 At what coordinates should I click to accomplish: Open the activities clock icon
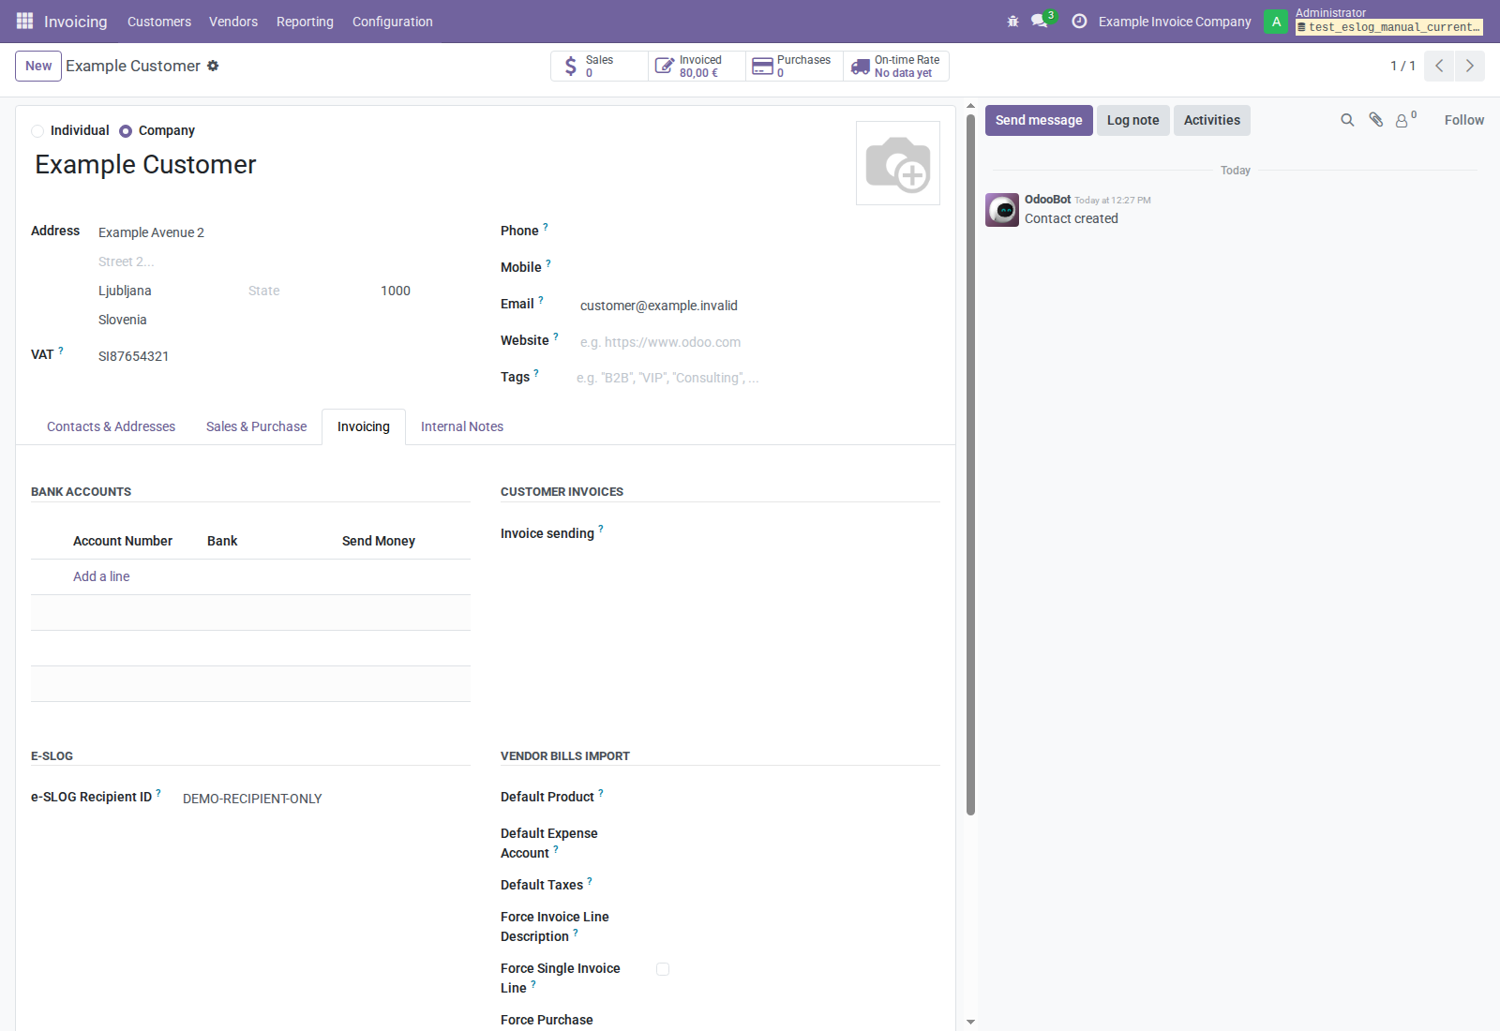tap(1079, 21)
